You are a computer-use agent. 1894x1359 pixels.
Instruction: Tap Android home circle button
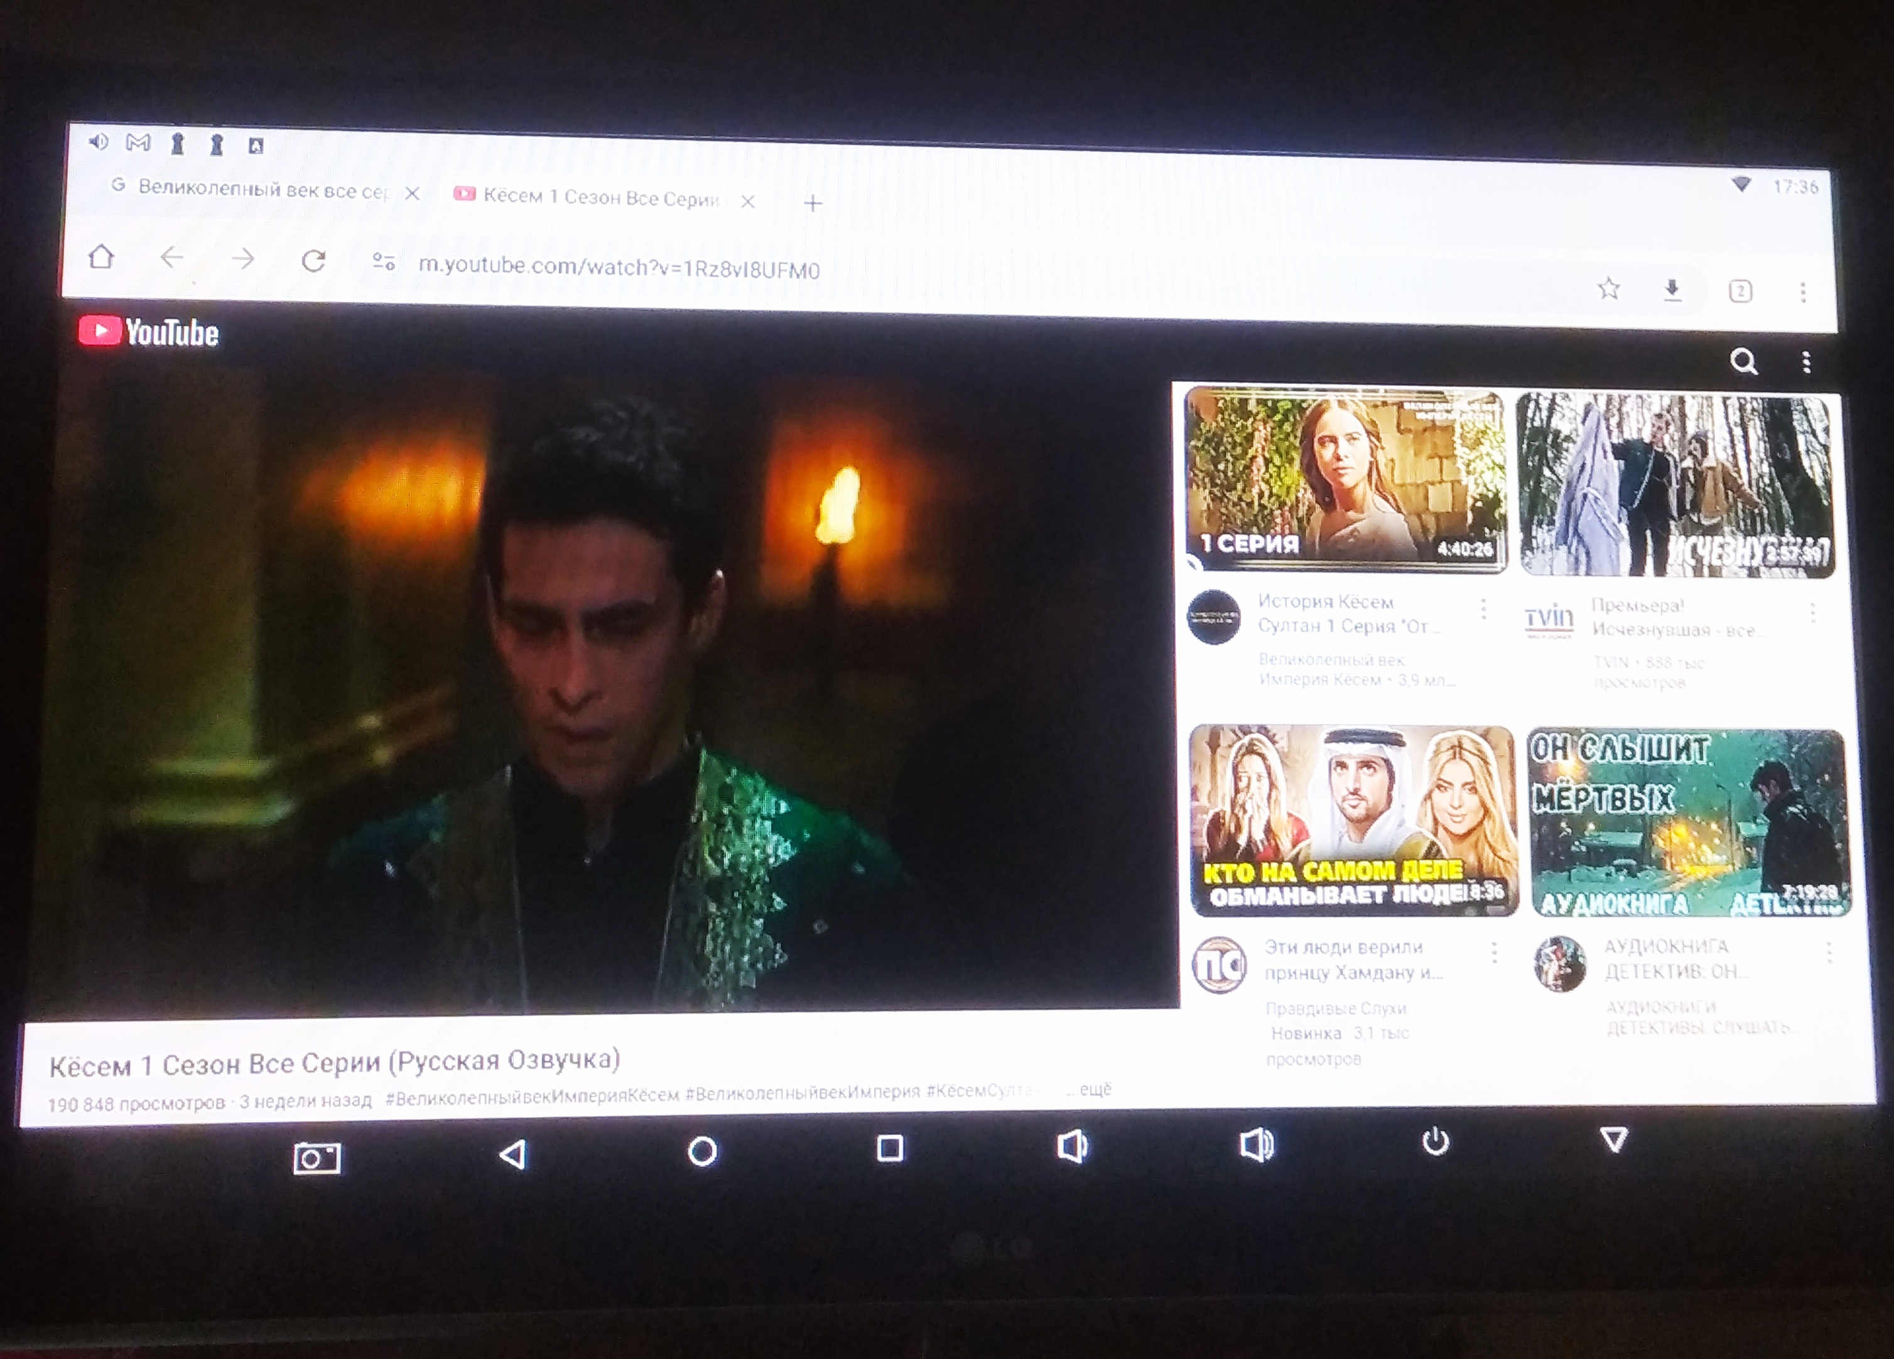pos(702,1151)
